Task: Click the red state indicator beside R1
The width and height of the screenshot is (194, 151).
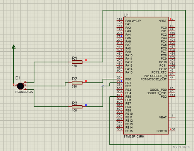Action: coord(86,60)
